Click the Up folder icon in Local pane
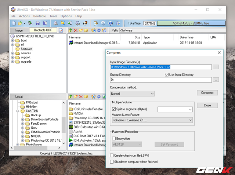The height and width of the screenshot is (175, 235). pos(70,96)
